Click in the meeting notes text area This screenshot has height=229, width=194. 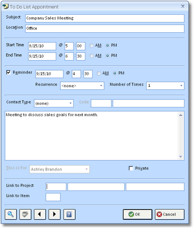tap(91, 136)
